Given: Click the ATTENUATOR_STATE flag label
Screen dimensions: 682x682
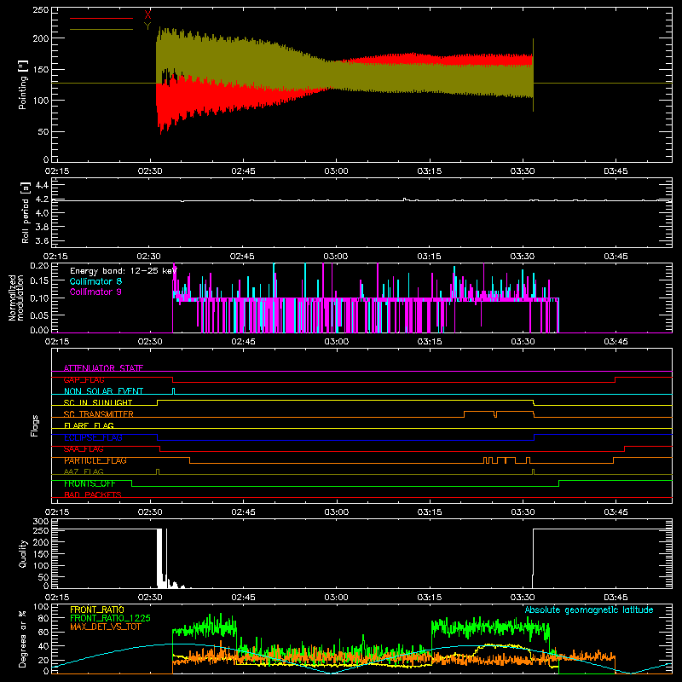Looking at the screenshot, I should coord(103,368).
